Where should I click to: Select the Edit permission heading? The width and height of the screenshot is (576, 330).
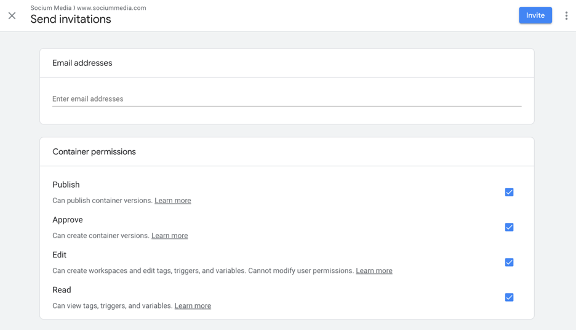click(59, 255)
